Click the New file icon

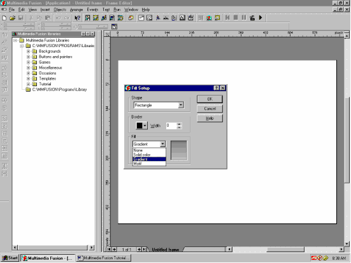4,18
